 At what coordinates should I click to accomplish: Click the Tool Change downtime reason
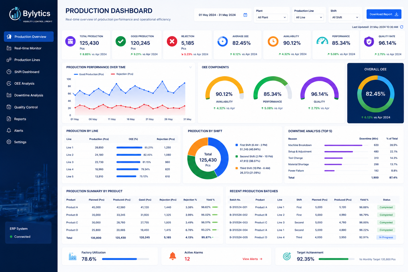point(295,158)
